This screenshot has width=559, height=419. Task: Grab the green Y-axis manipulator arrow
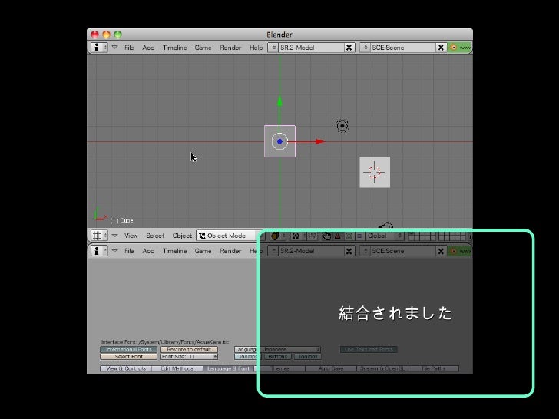(x=279, y=101)
